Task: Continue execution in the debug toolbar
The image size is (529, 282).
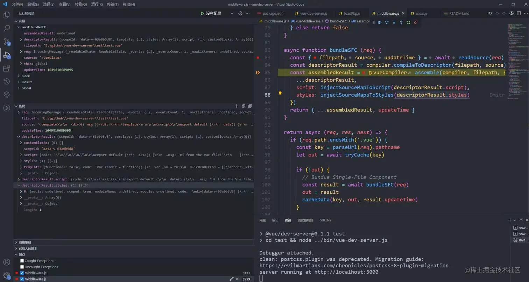Action: 380,22
